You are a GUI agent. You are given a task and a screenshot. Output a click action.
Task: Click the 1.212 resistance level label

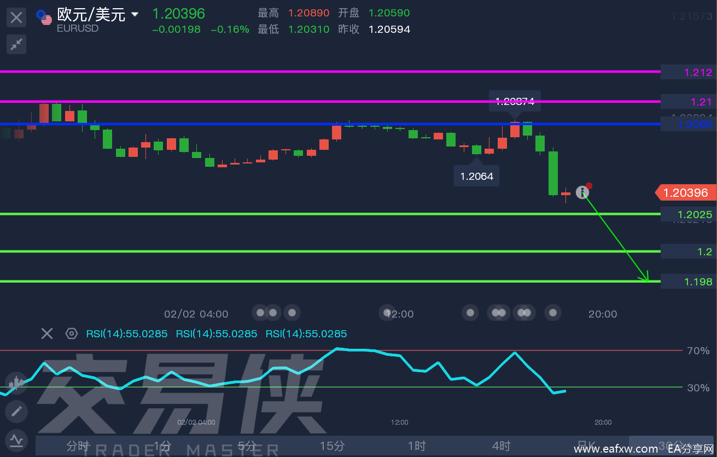point(689,72)
